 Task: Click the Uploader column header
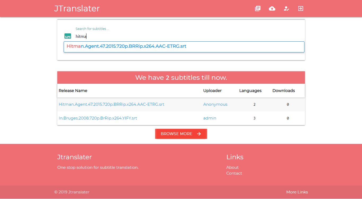coord(212,91)
